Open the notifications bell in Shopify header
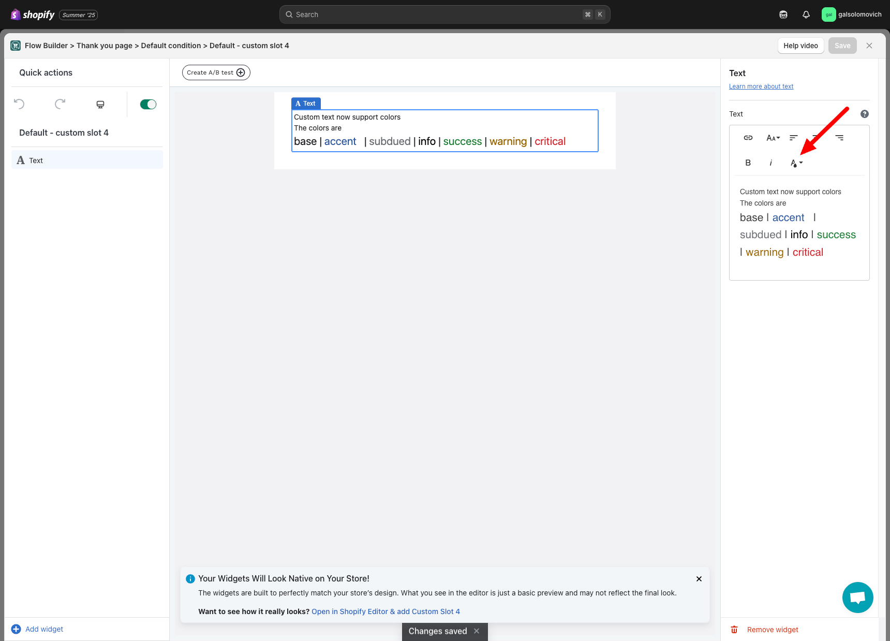890x641 pixels. (806, 14)
